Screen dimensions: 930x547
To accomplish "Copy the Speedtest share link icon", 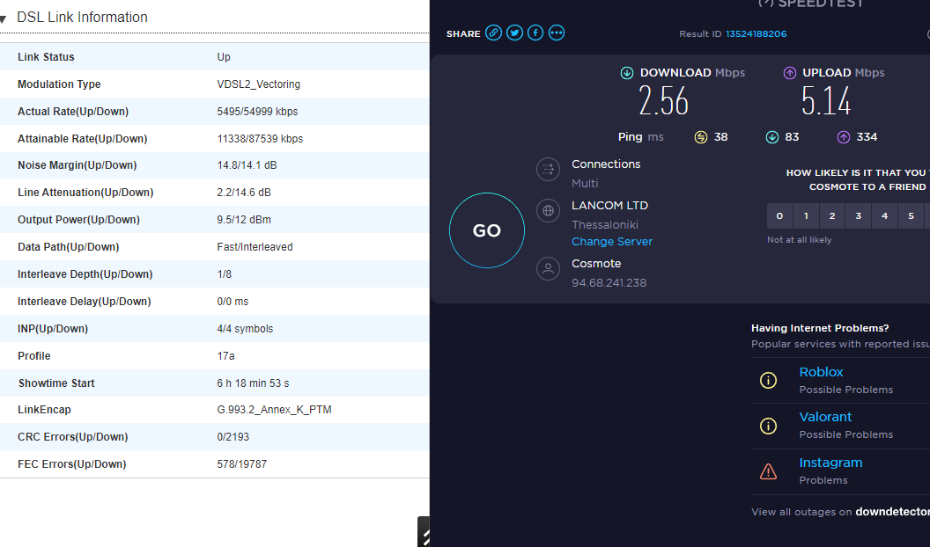I will (x=493, y=33).
